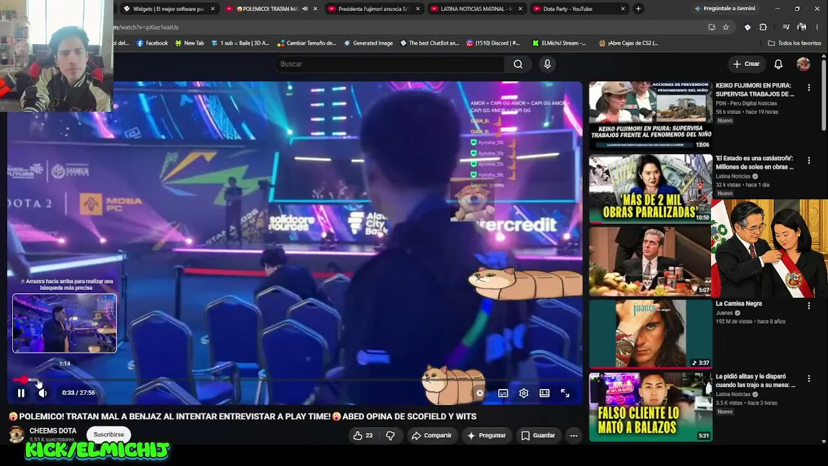Viewport: 828px width, 466px height.
Task: Open a new browser tab
Action: pos(638,9)
